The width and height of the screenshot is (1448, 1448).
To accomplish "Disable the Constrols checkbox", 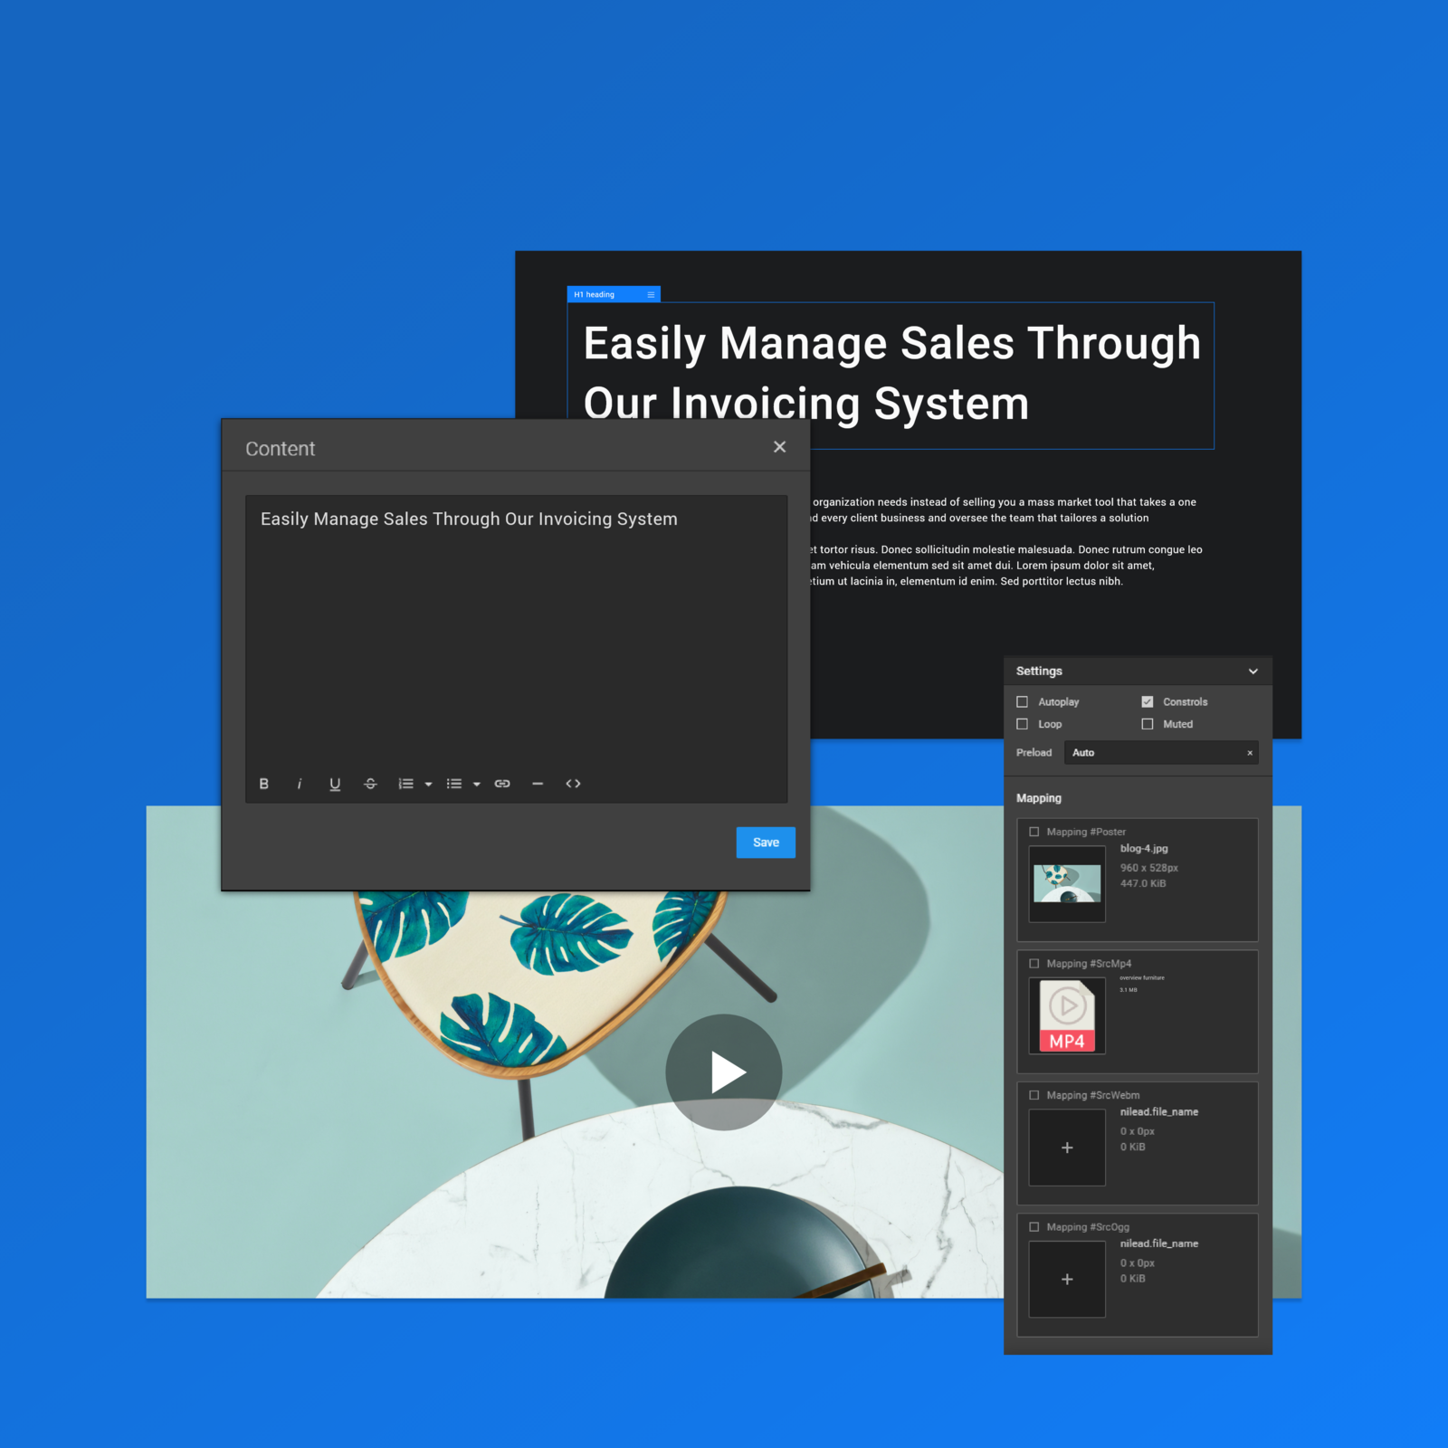I will click(x=1148, y=702).
